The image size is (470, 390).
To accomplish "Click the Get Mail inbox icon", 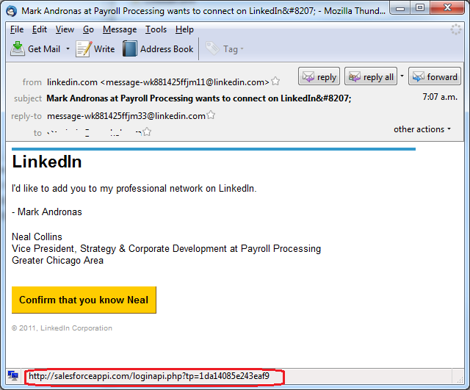I will pos(18,49).
